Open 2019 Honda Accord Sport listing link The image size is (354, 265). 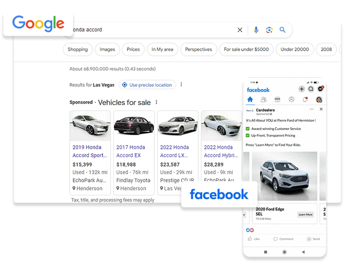point(90,151)
